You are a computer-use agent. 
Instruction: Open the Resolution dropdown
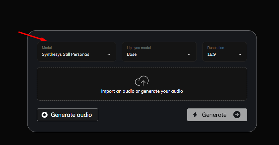click(x=225, y=52)
